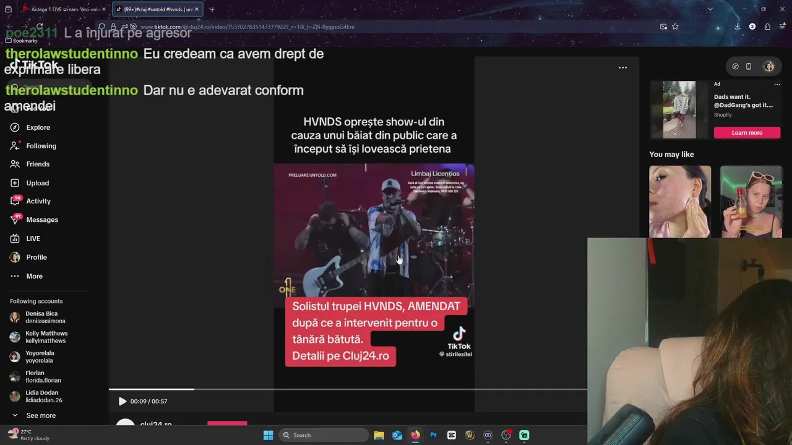The image size is (792, 445).
Task: Expand See more following accounts
Action: (x=35, y=415)
